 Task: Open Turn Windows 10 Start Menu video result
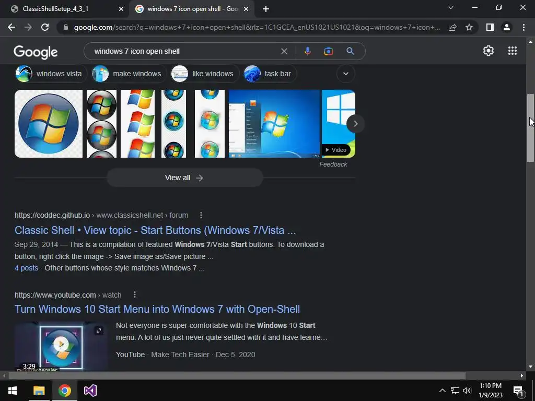pos(157,309)
